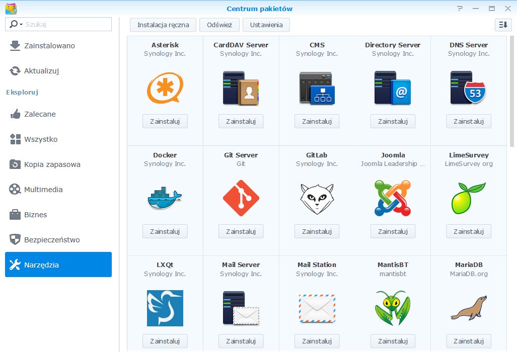The width and height of the screenshot is (517, 352).
Task: Click the Instalacja ręczna button
Action: 163,25
